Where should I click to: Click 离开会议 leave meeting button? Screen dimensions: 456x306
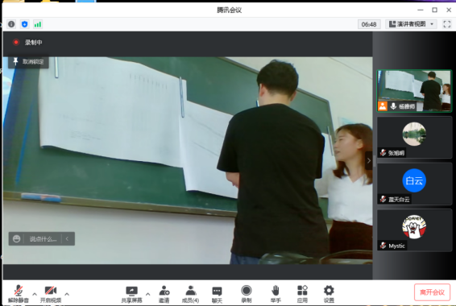click(432, 292)
